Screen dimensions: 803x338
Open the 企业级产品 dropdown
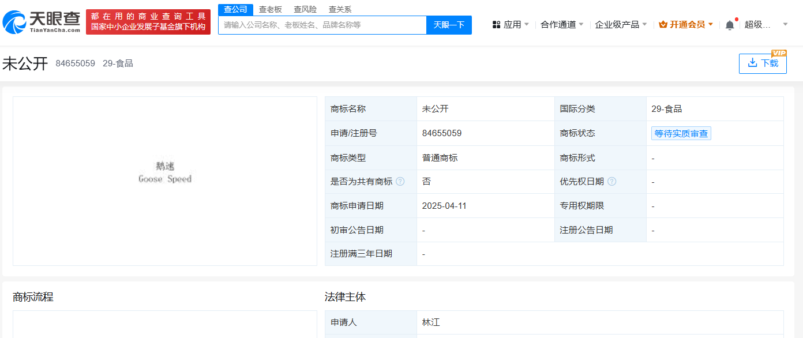[621, 25]
